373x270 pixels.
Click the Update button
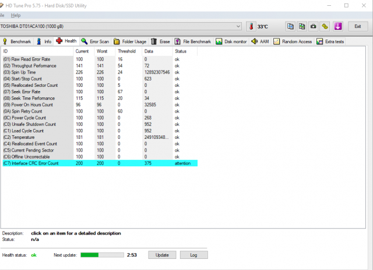(x=162, y=255)
